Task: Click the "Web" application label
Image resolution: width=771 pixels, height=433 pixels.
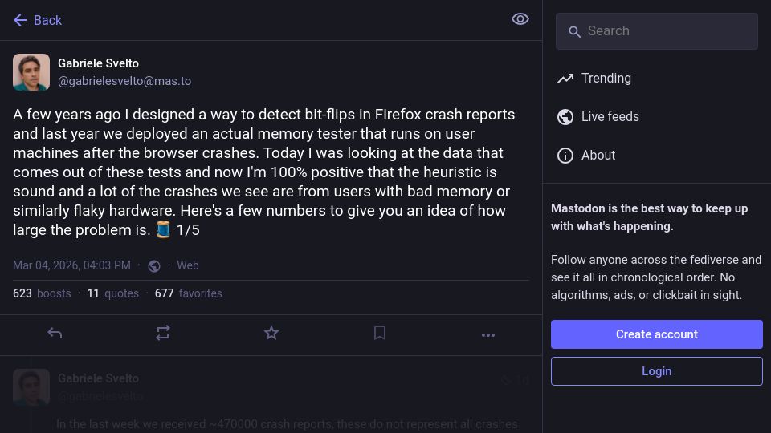Action: [188, 265]
